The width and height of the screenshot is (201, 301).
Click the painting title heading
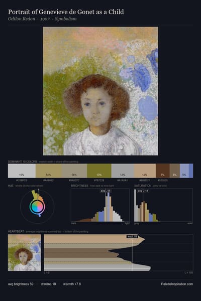pyautogui.click(x=66, y=12)
